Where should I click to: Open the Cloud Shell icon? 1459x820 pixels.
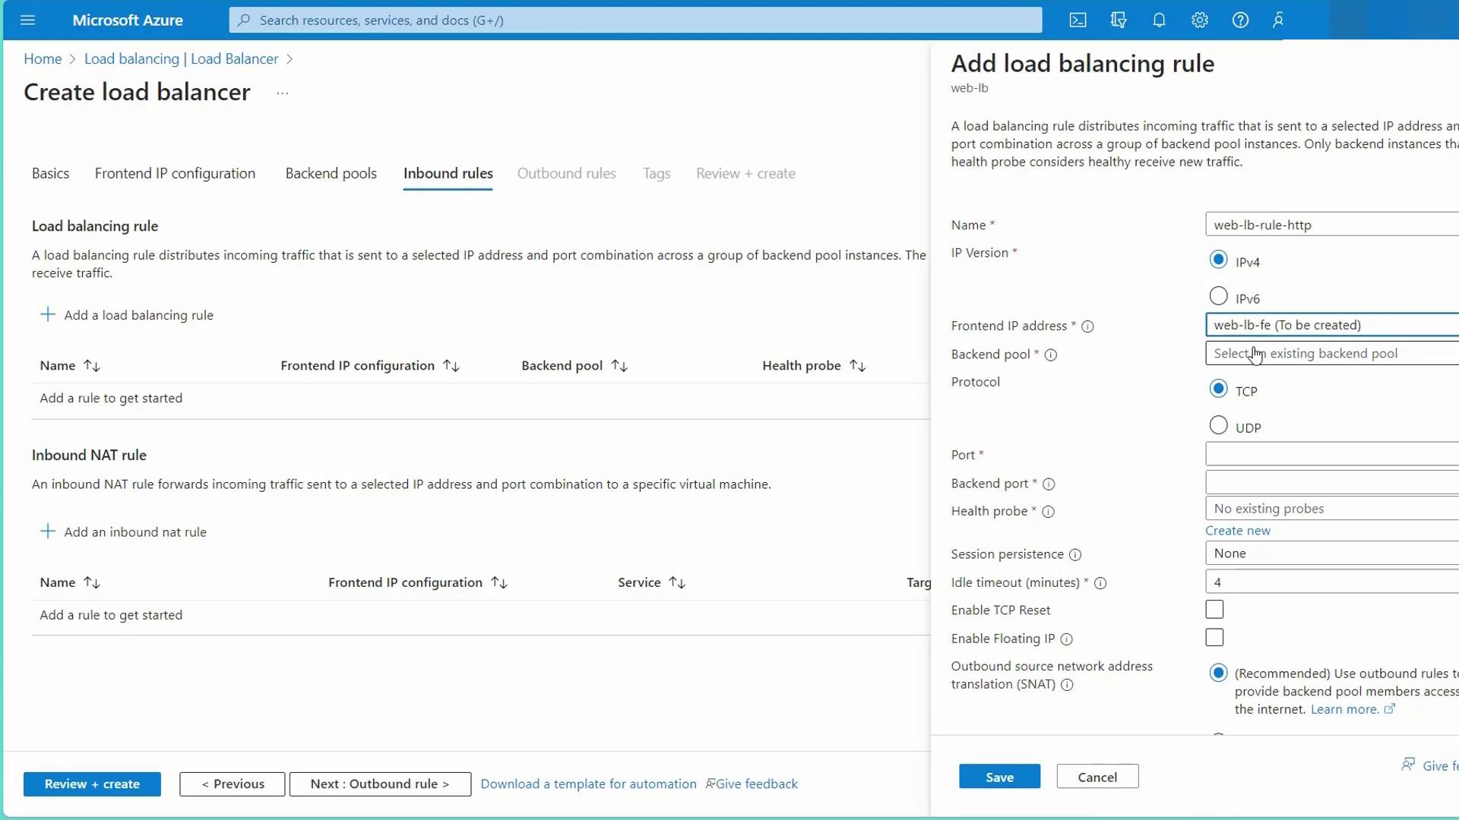click(1078, 20)
